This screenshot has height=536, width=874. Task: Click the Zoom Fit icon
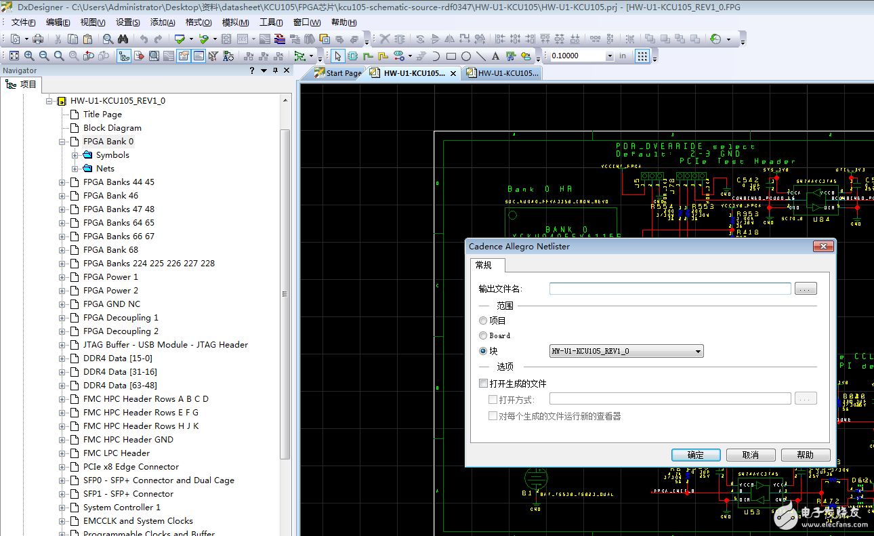14,56
